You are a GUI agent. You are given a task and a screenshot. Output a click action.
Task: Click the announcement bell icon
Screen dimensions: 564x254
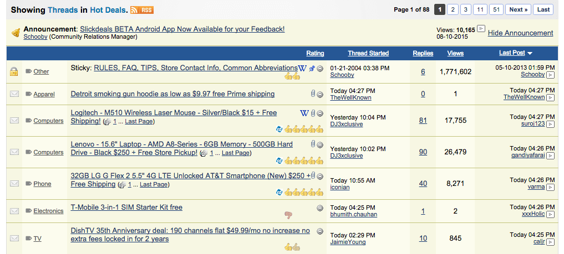pyautogui.click(x=16, y=33)
